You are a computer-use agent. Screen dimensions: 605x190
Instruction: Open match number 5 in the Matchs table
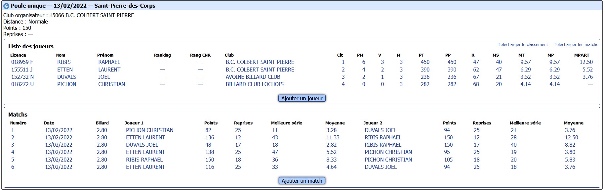click(13, 160)
